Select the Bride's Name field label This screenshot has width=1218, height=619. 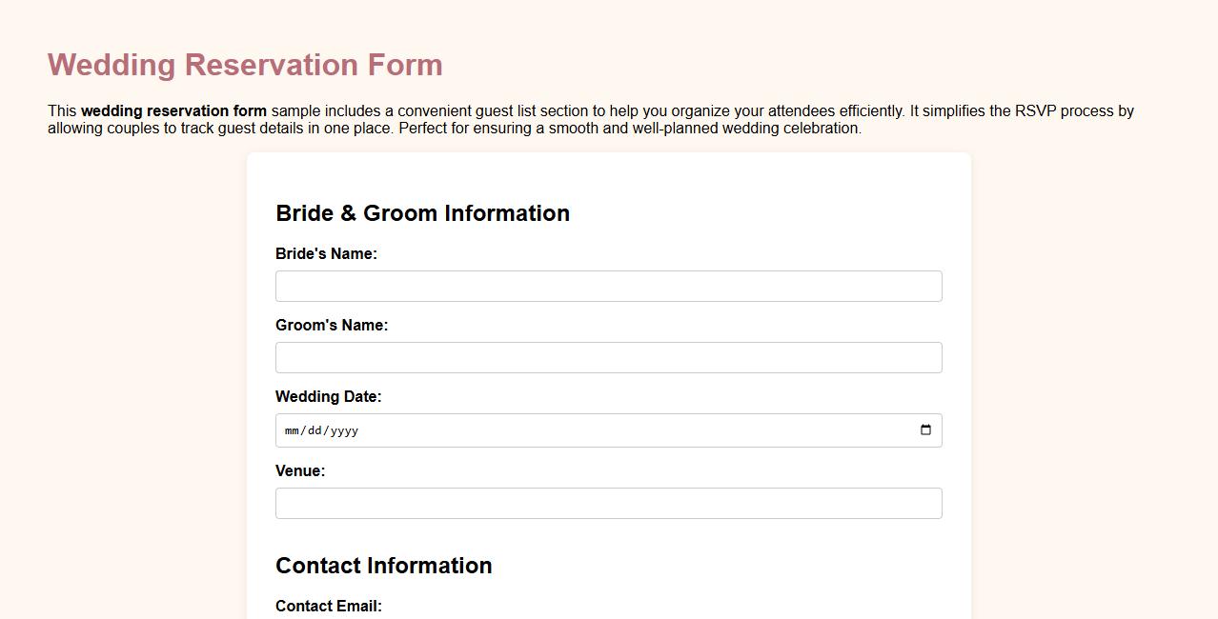pyautogui.click(x=326, y=253)
